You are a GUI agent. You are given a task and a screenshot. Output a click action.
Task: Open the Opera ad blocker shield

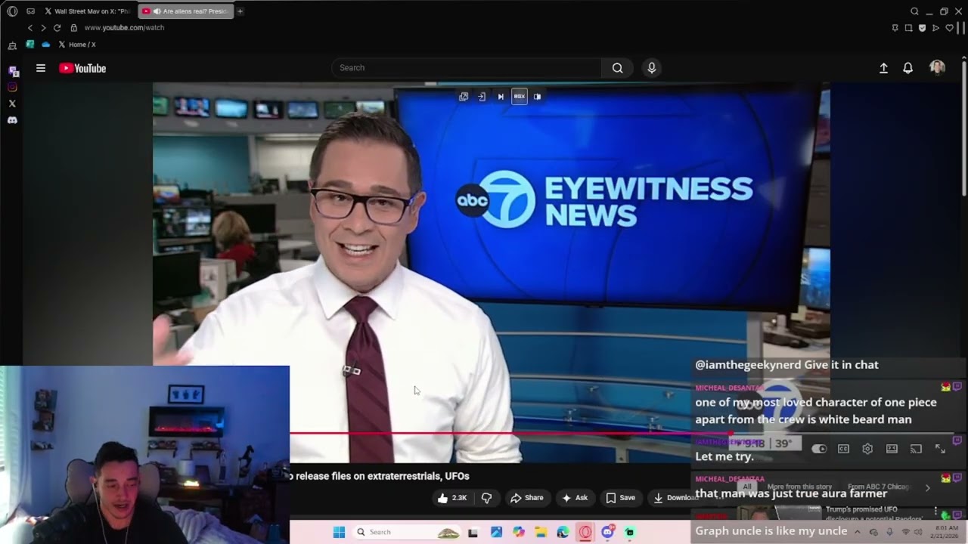pos(922,28)
